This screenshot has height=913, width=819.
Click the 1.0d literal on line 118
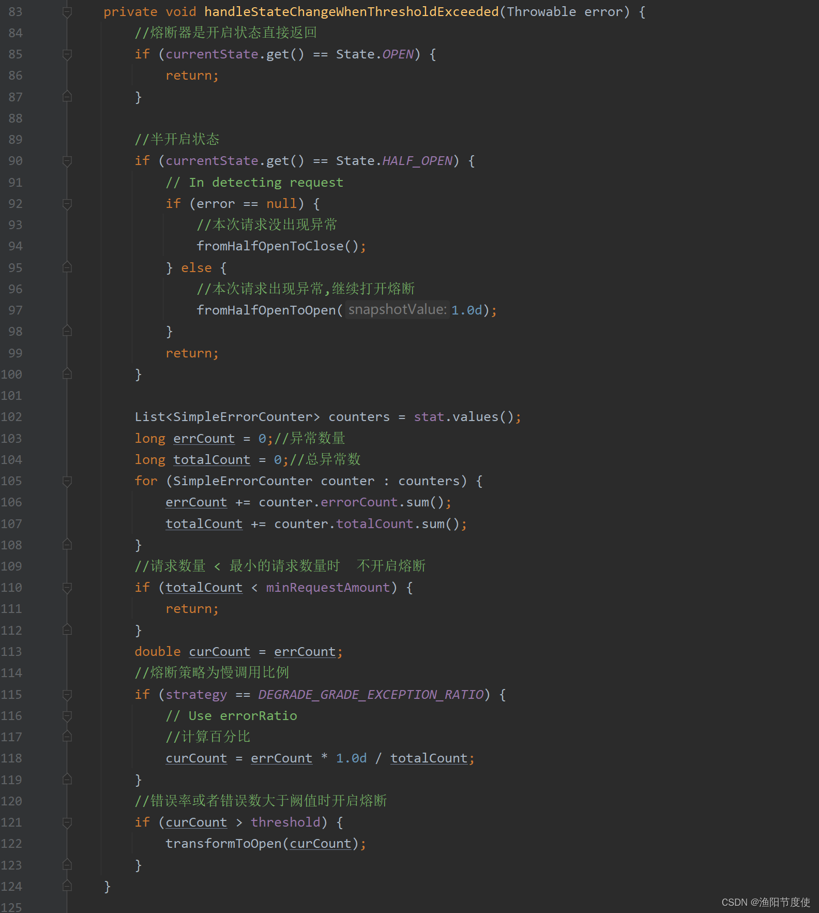352,758
